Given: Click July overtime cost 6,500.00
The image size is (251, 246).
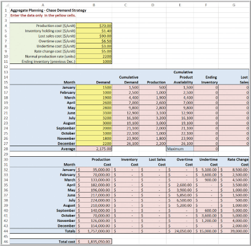Looking at the screenshot, I should point(180,200).
